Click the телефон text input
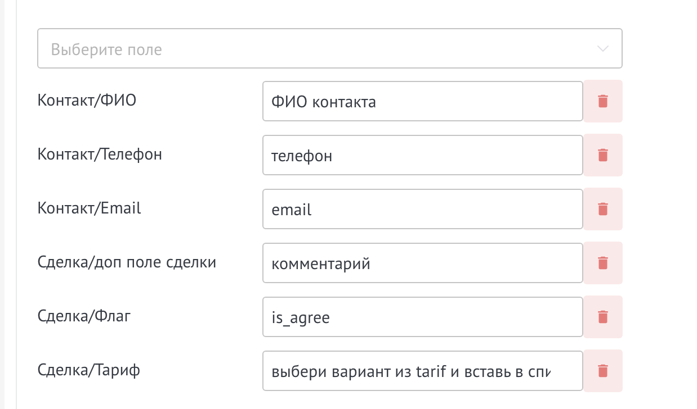The image size is (697, 409). 423,155
